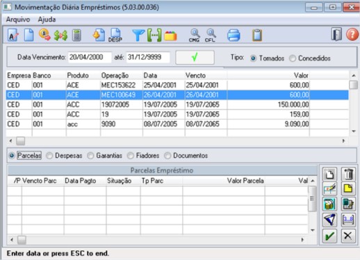This screenshot has height=260, width=360.
Task: Click the Data Vencimento start date field
Action: click(x=90, y=57)
